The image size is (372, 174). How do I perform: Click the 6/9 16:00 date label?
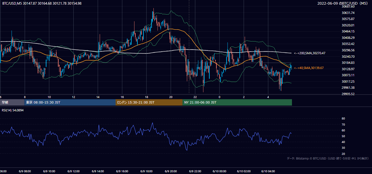point(122,171)
